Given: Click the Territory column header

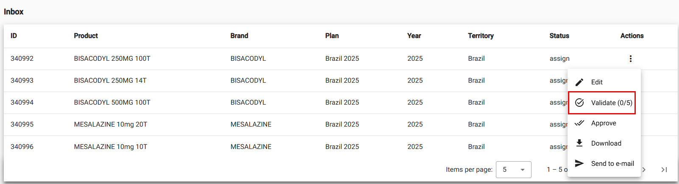Looking at the screenshot, I should [x=481, y=36].
